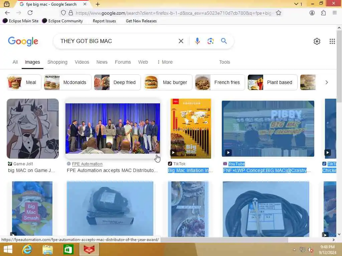This screenshot has height=256, width=342.
Task: Open Google quick settings gear
Action: (x=317, y=41)
